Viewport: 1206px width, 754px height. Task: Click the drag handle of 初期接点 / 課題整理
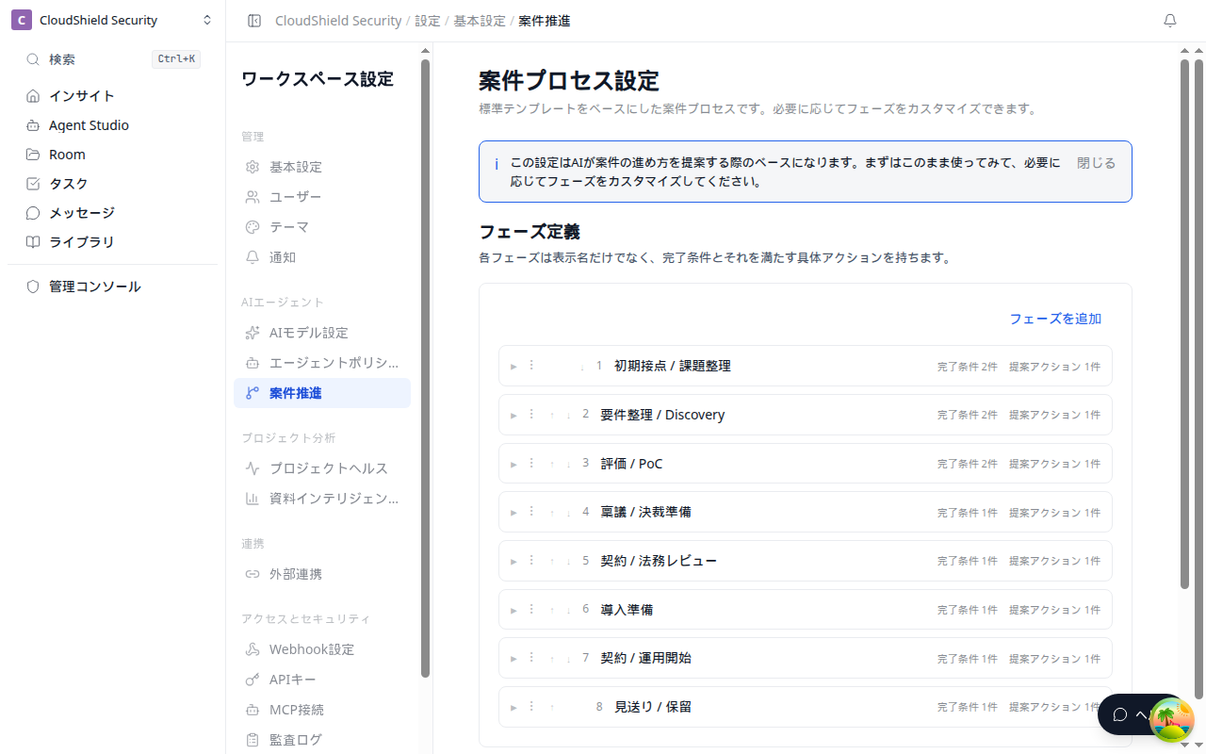pyautogui.click(x=531, y=366)
